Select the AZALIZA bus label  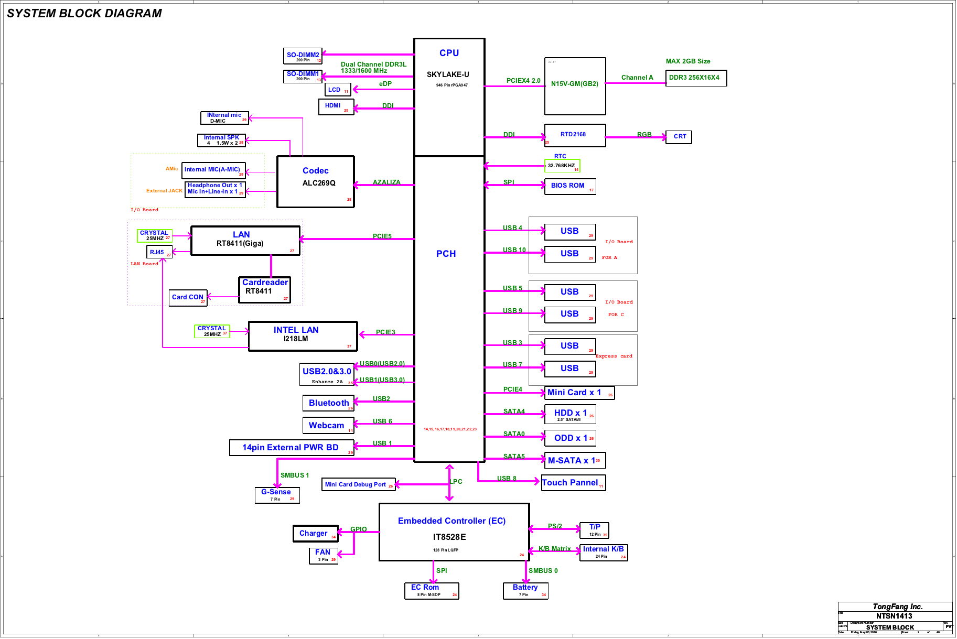386,182
